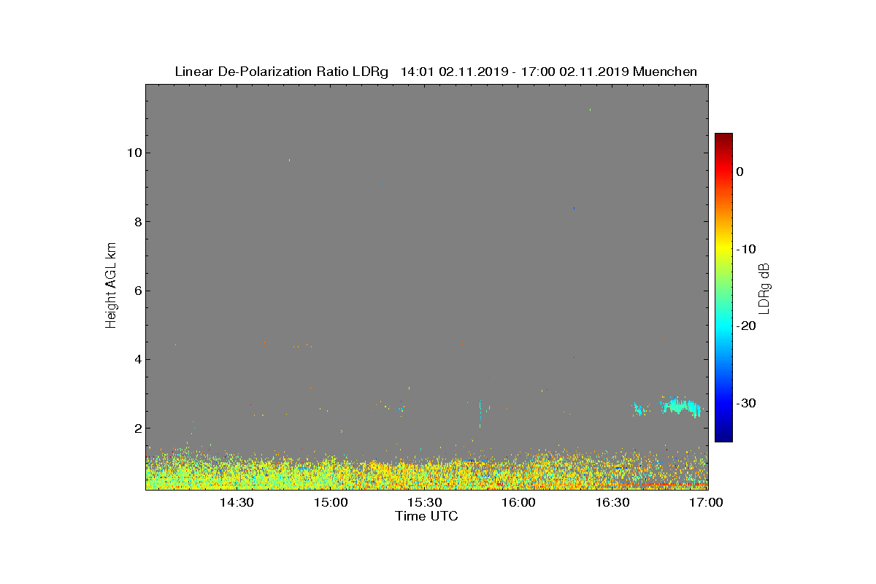Click the 'Time UTC' axis label
This screenshot has width=876, height=584.
pos(426,516)
